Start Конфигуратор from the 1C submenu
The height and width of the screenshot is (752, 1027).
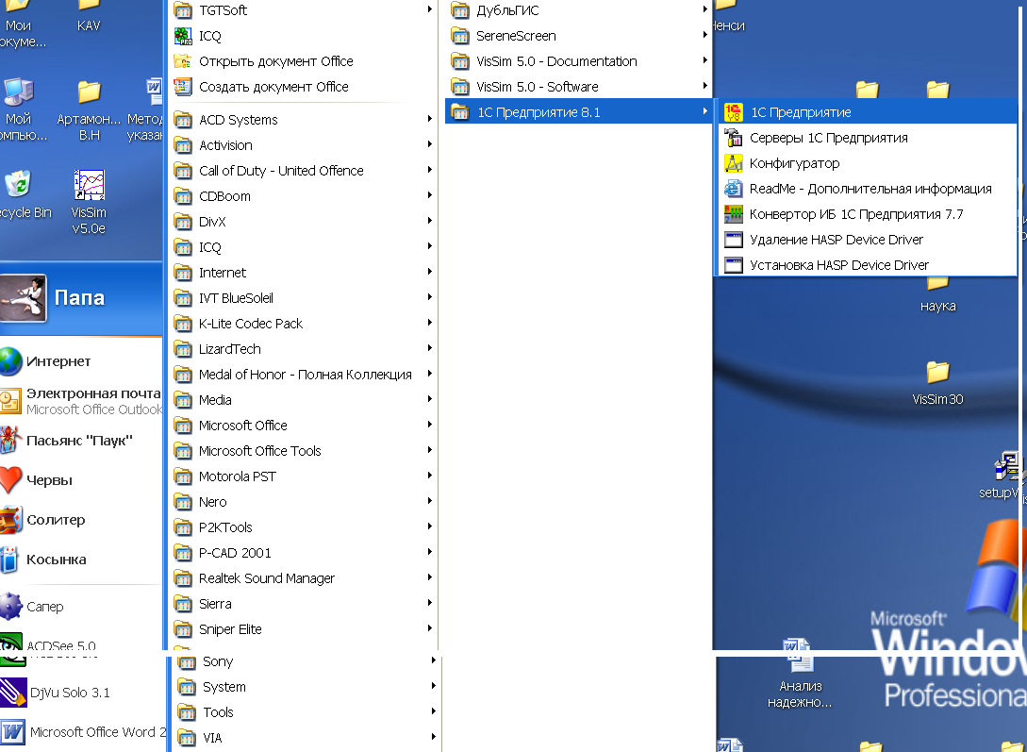(868, 163)
